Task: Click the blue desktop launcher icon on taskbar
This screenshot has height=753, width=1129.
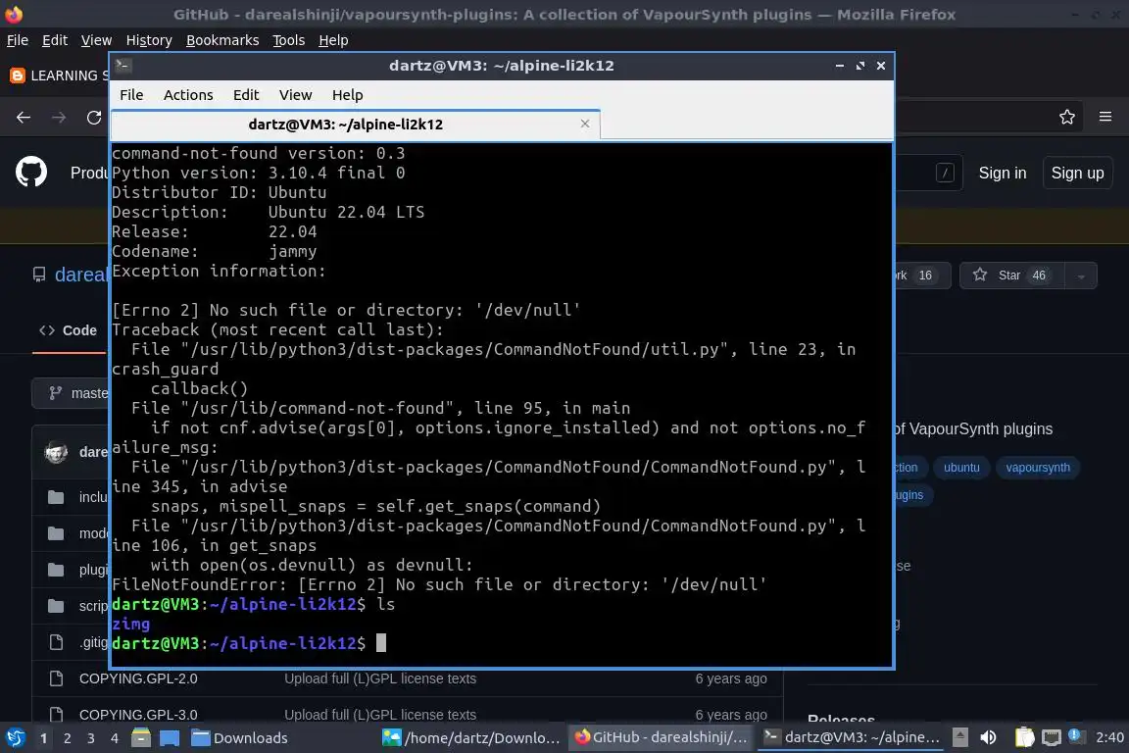Action: click(170, 738)
